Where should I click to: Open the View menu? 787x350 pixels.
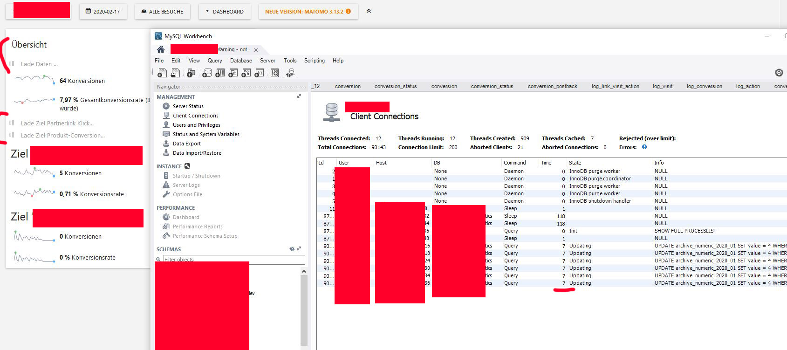(194, 61)
